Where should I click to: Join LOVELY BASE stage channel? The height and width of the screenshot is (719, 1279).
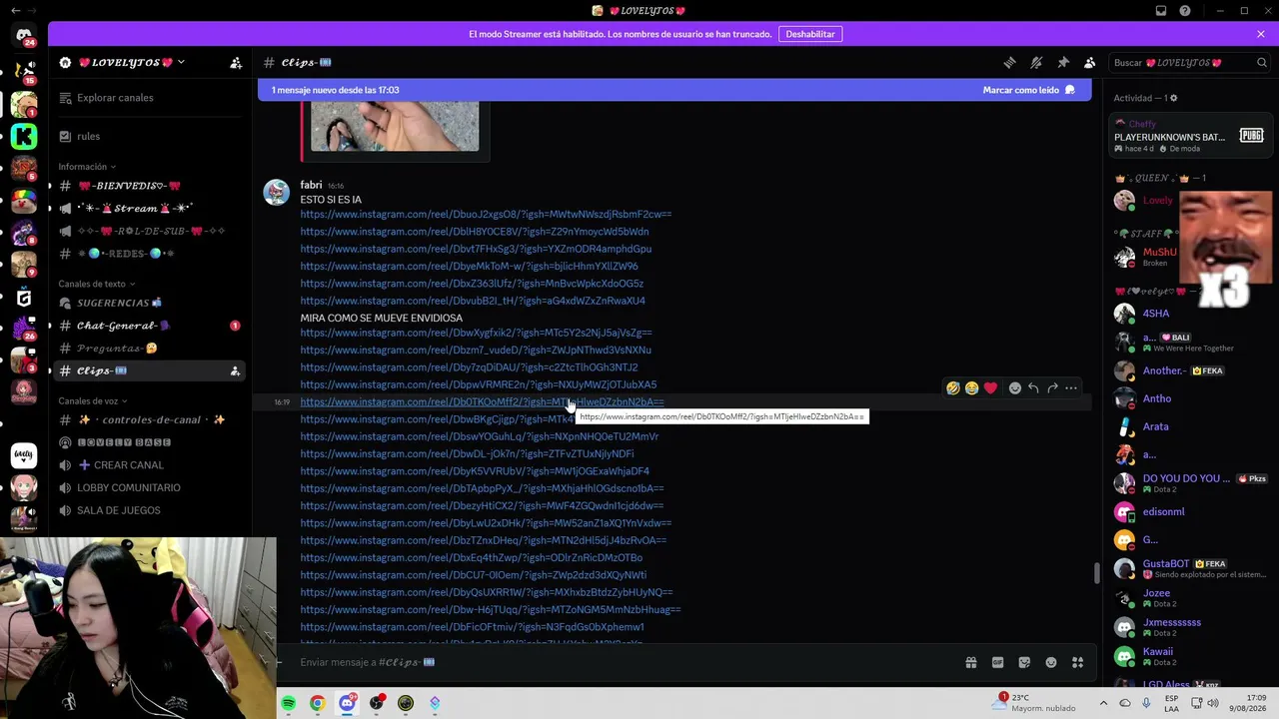pos(150,442)
